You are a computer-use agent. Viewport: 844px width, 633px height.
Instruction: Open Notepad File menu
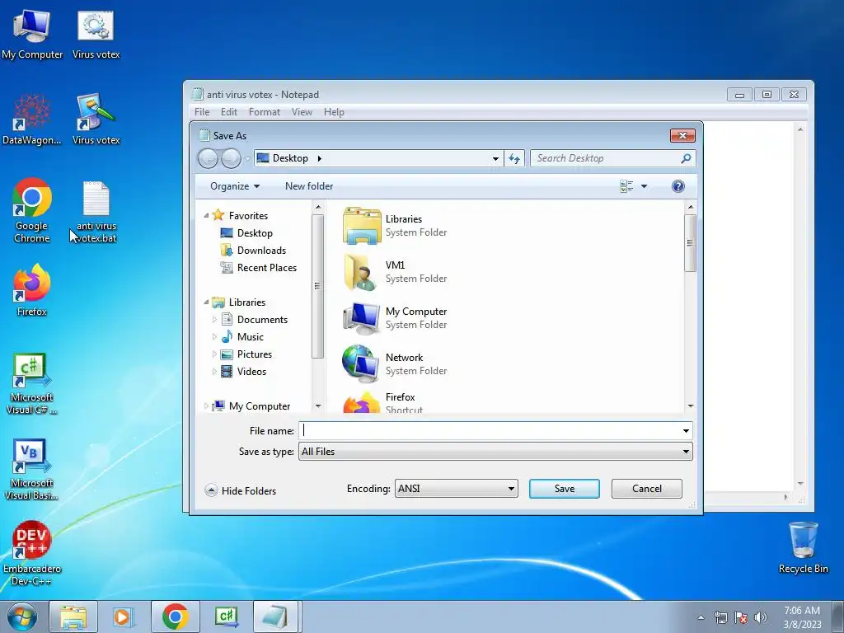pos(202,112)
